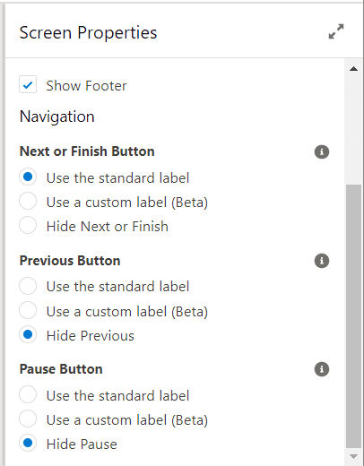The image size is (364, 466).
Task: Select standard label for Previous Button
Action: click(x=28, y=286)
